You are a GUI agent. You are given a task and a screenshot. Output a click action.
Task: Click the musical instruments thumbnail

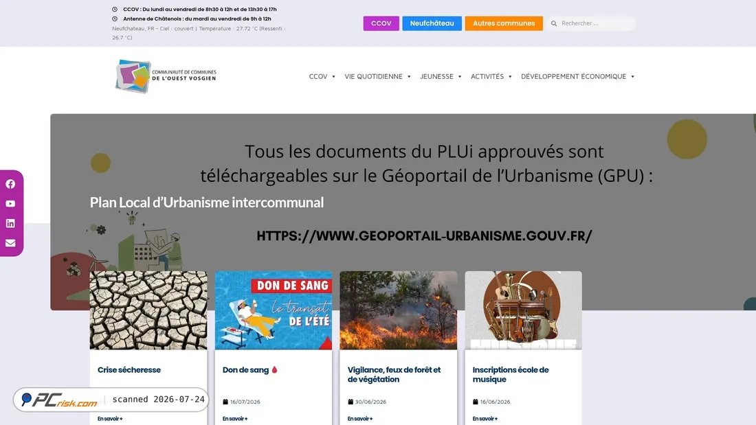[x=523, y=310]
